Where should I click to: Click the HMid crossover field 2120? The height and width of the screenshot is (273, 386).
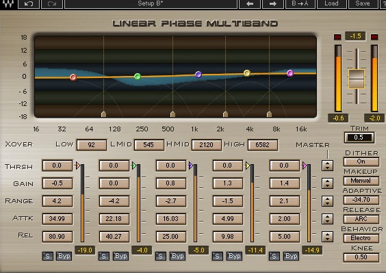tap(206, 145)
